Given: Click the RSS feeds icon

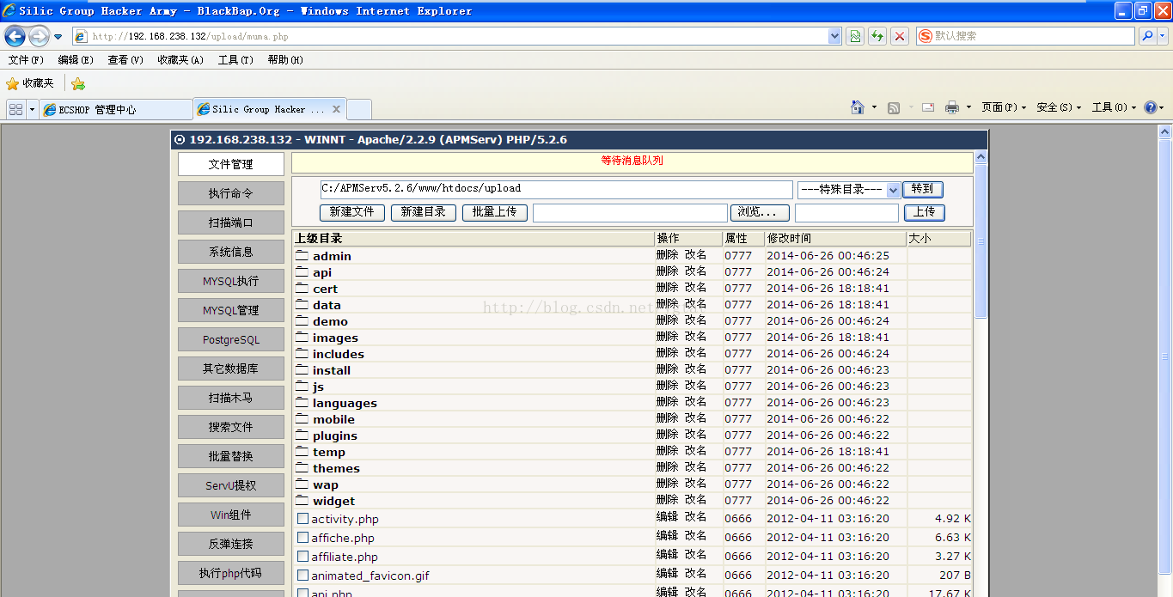Looking at the screenshot, I should (x=894, y=107).
